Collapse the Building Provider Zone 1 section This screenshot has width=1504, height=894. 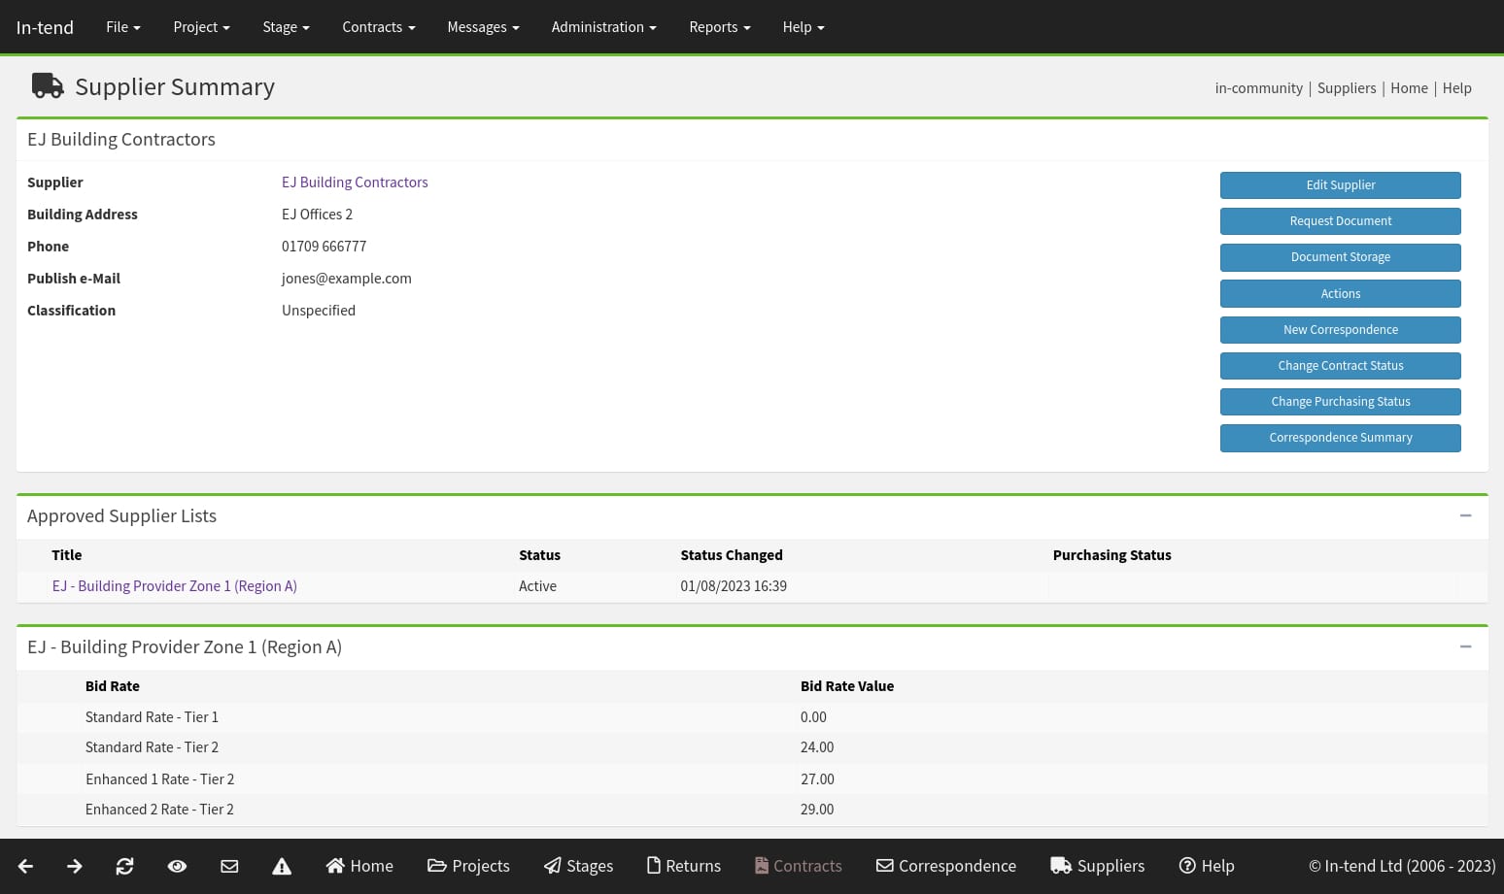pyautogui.click(x=1465, y=646)
